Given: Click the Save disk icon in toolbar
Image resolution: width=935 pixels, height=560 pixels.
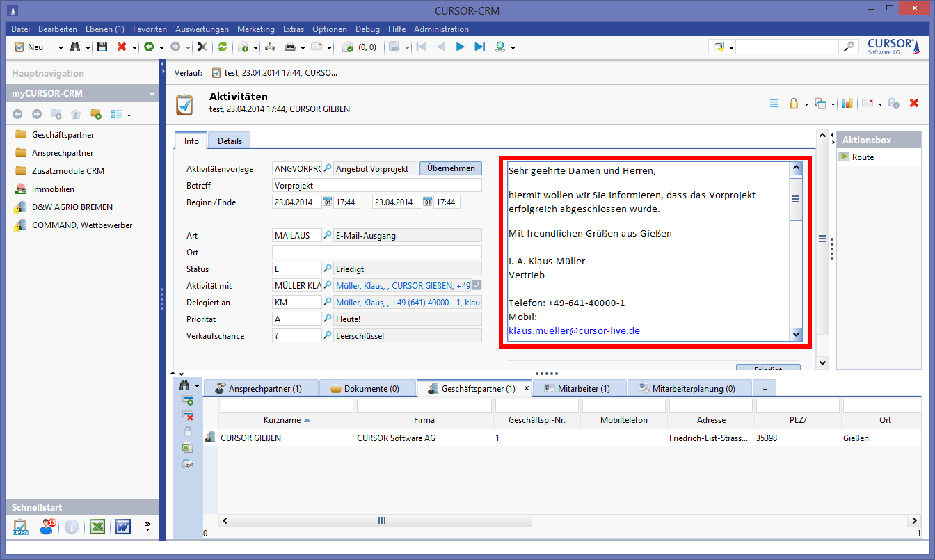Looking at the screenshot, I should coord(102,47).
